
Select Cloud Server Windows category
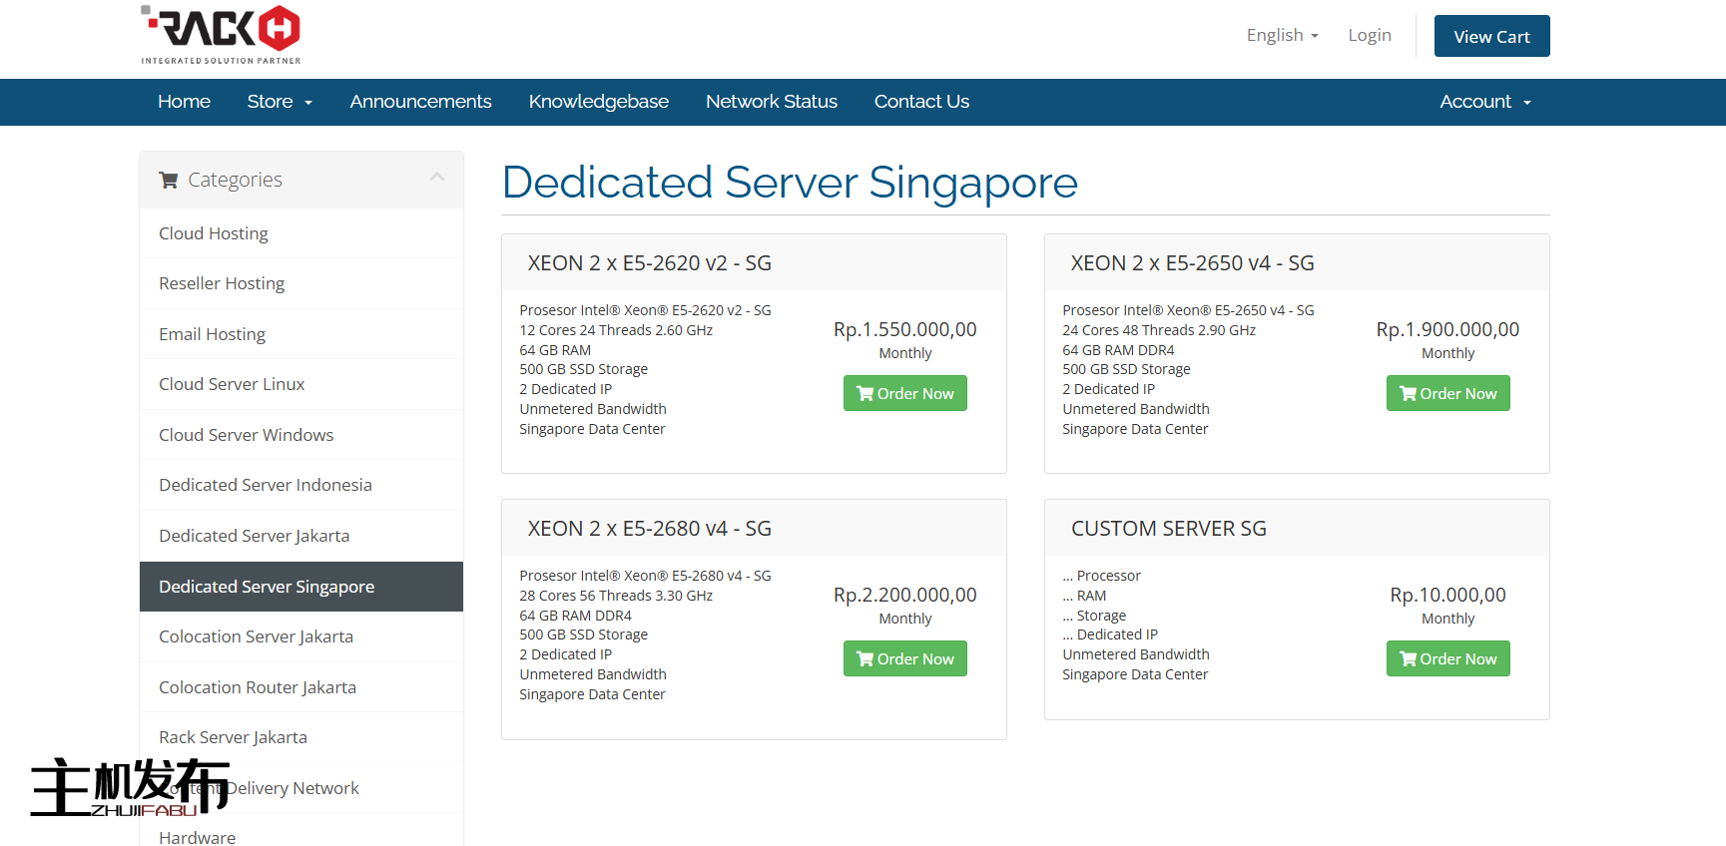coord(246,435)
